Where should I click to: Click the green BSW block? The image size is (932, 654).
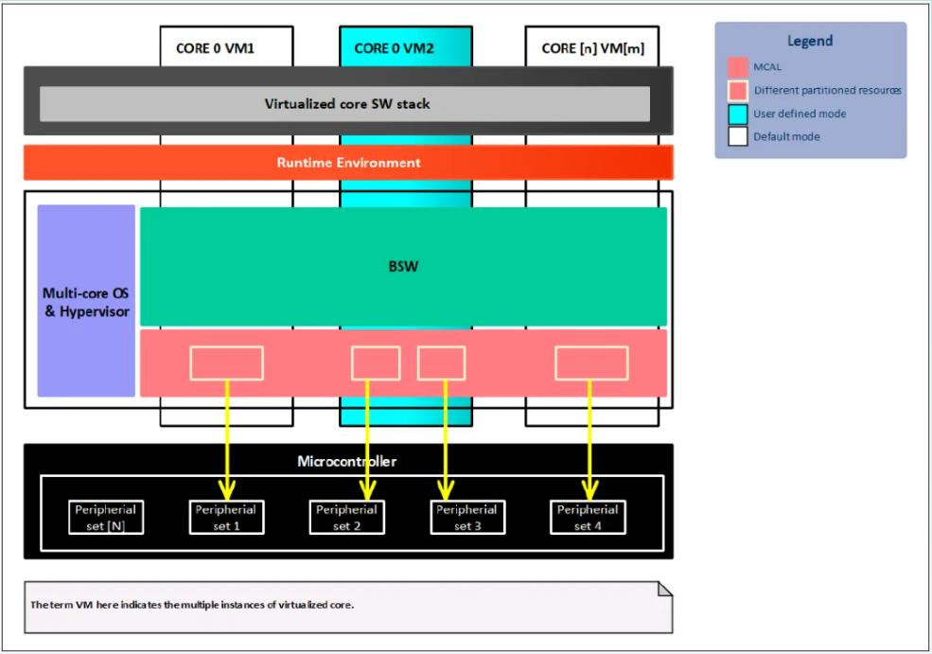(x=403, y=266)
